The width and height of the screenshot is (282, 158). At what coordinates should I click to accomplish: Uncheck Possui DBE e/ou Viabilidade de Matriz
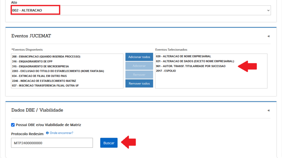tap(13, 125)
